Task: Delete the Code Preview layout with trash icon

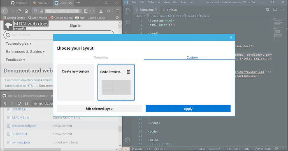Action: click(128, 72)
